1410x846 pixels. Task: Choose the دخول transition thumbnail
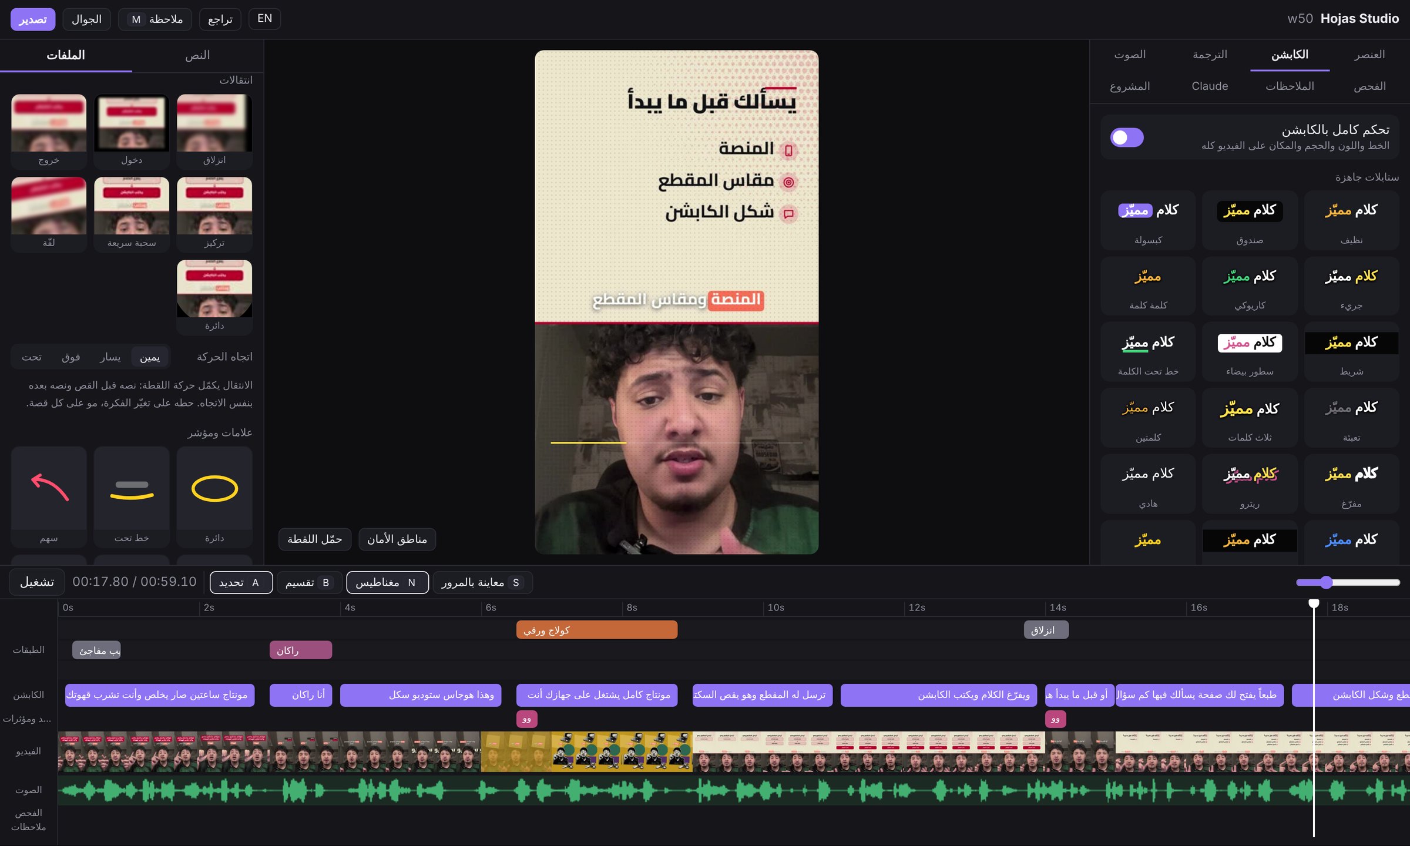click(132, 131)
